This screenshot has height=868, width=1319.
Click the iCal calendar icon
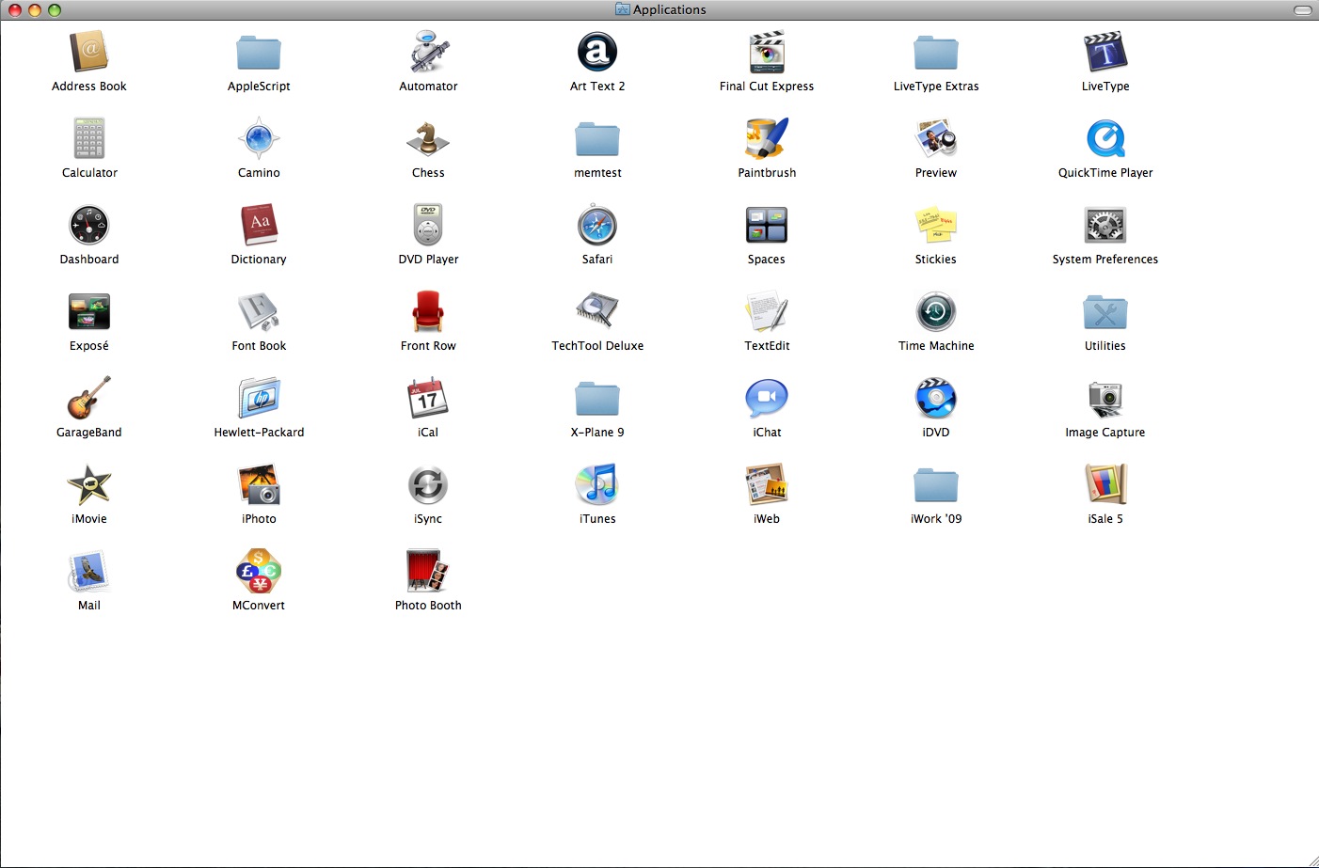pos(428,398)
